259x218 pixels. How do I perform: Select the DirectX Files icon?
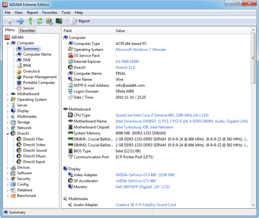point(19,139)
